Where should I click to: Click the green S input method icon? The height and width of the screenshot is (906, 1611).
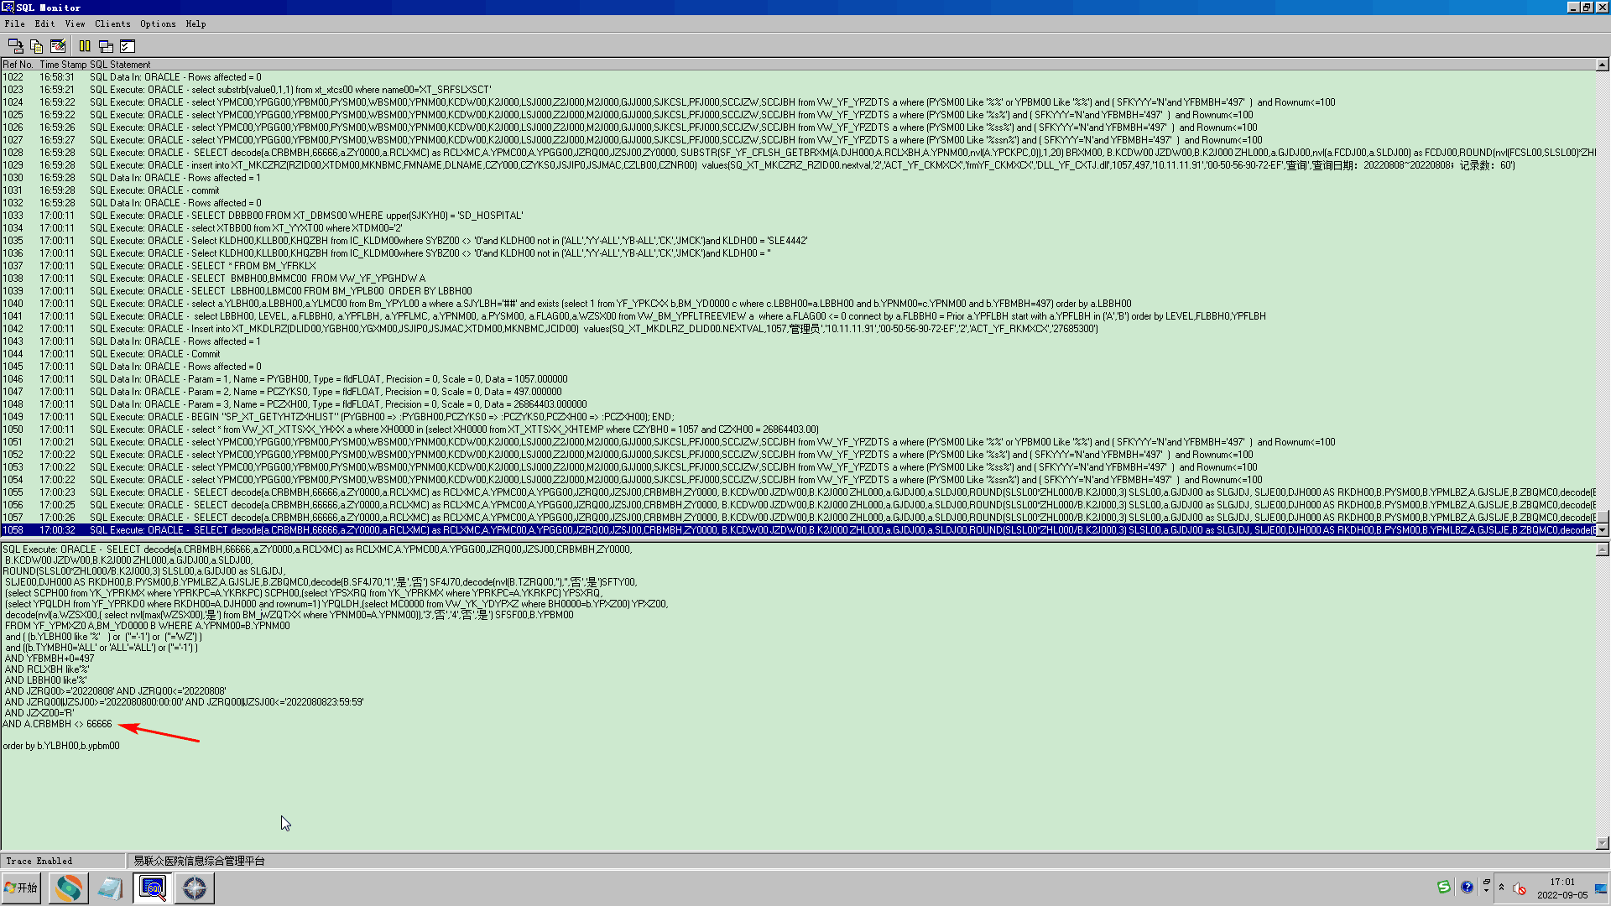(x=1443, y=888)
